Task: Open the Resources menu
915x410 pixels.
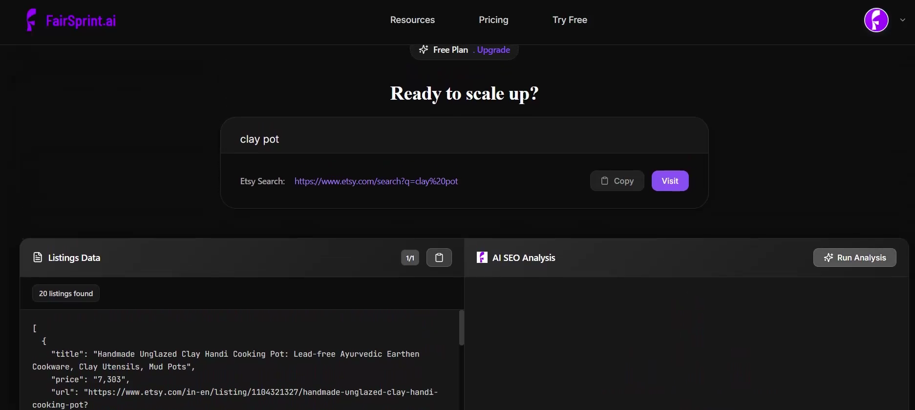Action: 412,20
